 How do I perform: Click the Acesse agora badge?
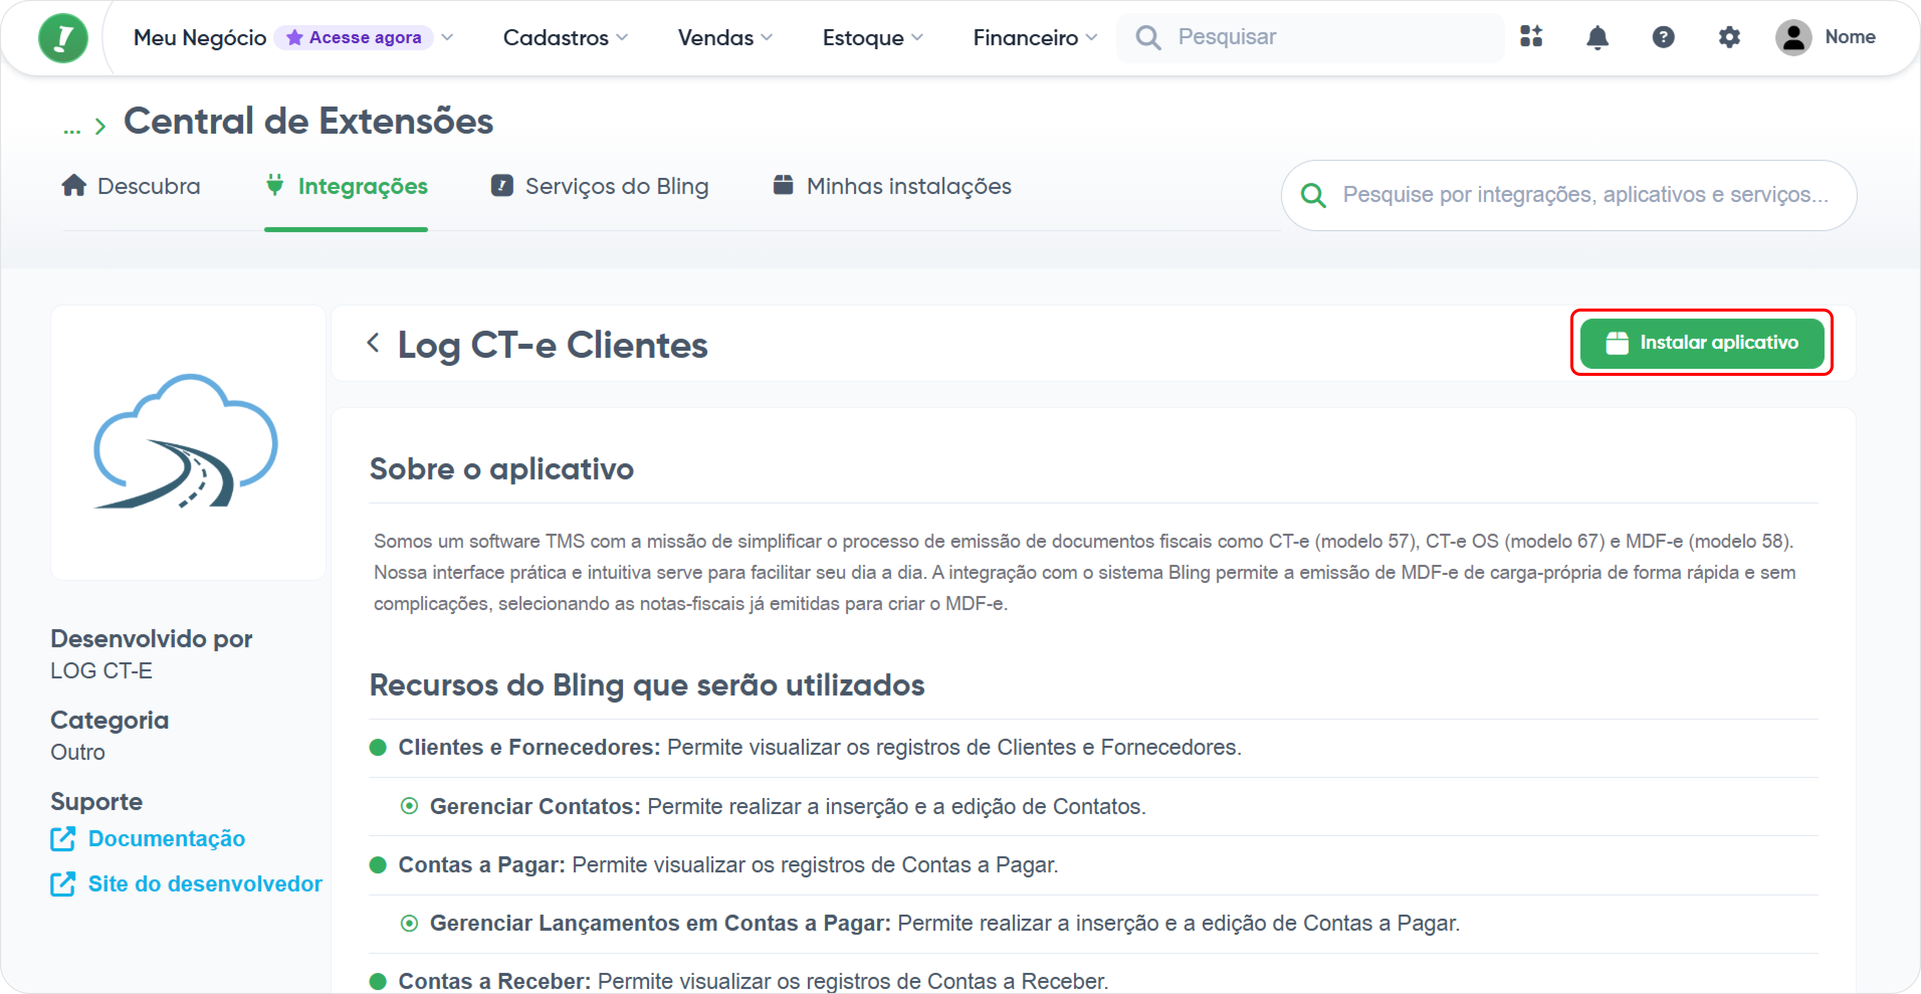pos(354,37)
